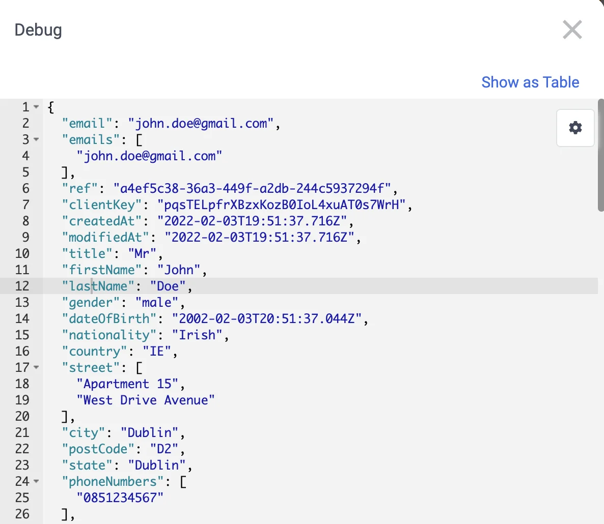Image resolution: width=604 pixels, height=524 pixels.
Task: Collapse the root object on line 1
Action: point(36,107)
